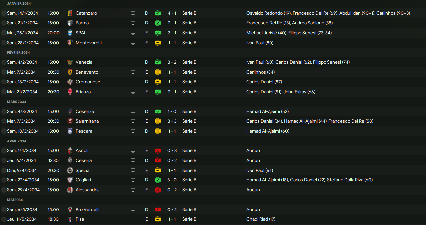Image resolution: width=426 pixels, height=225 pixels.
Task: Open the Cremonese team name link
Action: click(x=88, y=82)
